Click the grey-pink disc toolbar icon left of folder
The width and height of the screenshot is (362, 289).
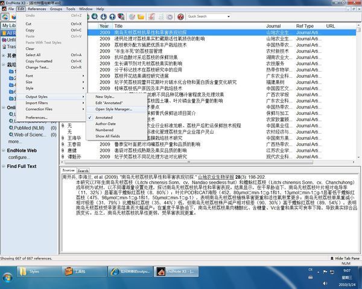pos(132,17)
